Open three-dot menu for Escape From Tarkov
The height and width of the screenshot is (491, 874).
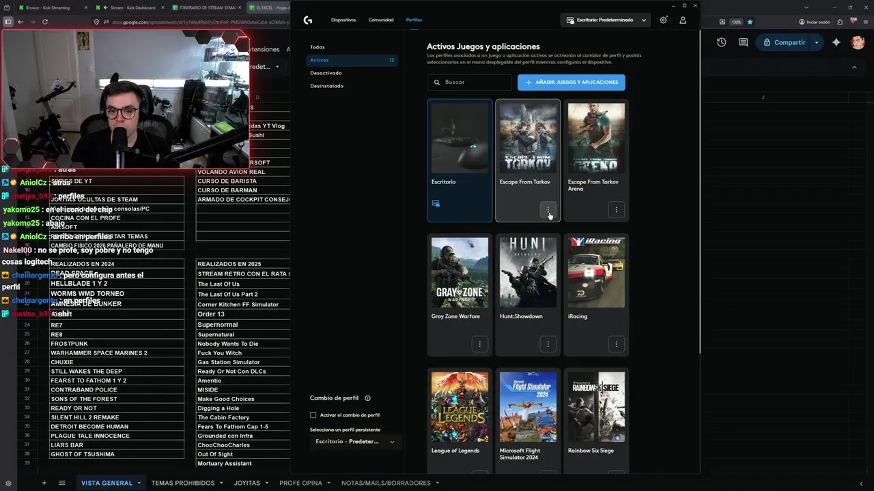pos(548,210)
